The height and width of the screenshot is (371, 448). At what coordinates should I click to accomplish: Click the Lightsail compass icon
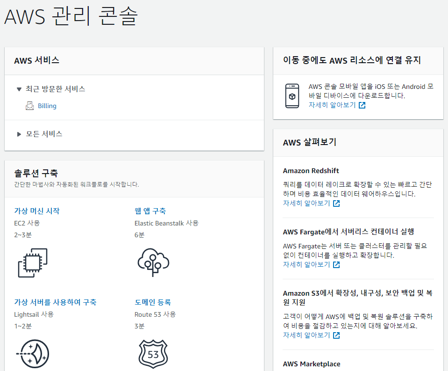click(33, 354)
